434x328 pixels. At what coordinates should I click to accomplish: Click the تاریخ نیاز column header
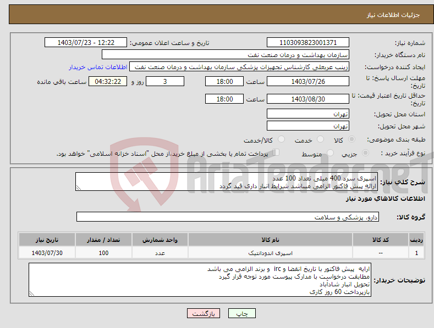[x=47, y=240]
